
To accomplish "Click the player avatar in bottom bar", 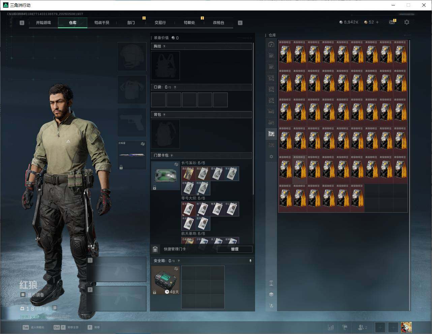I will pos(406,327).
